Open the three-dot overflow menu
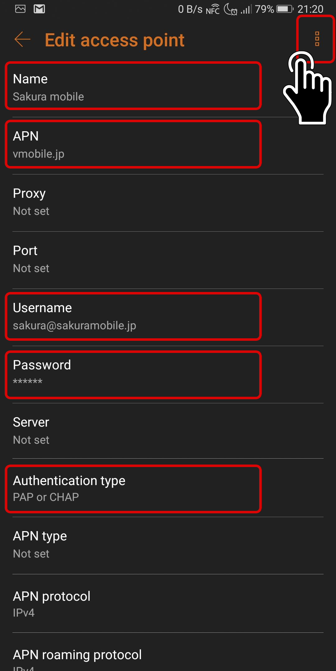Image resolution: width=336 pixels, height=671 pixels. coord(317,39)
